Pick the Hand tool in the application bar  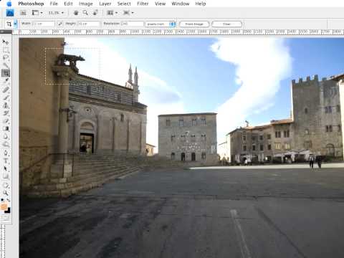point(76,13)
